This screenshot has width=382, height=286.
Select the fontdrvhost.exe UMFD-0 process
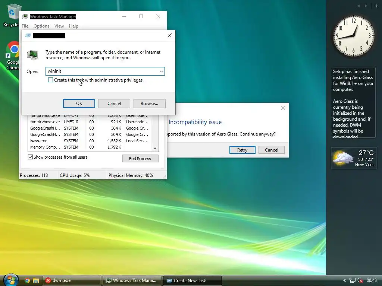tap(90, 122)
